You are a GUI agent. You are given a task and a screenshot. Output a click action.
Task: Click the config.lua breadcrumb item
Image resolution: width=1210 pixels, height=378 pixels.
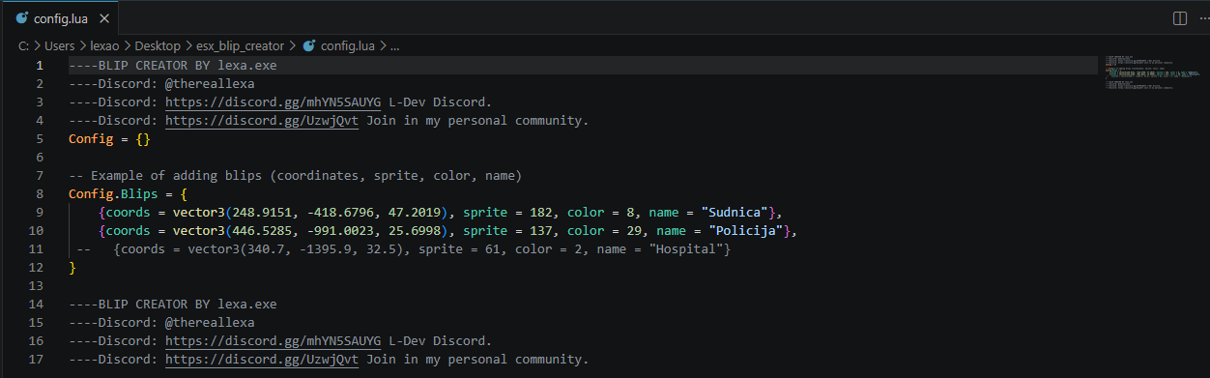(348, 45)
